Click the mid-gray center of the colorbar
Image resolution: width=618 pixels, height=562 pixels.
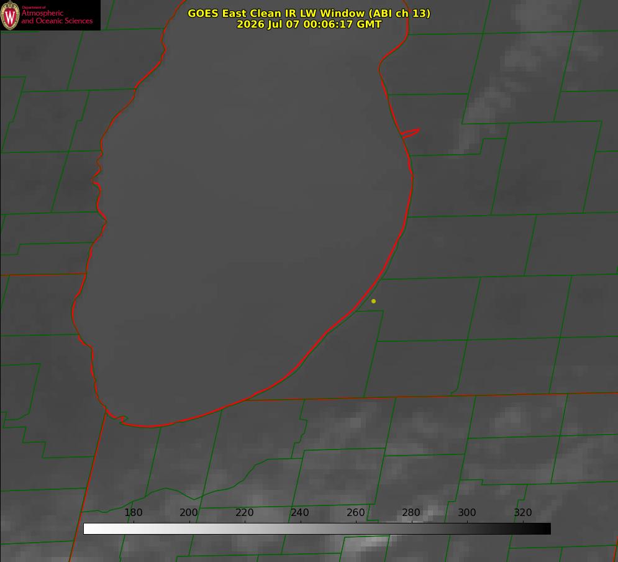point(317,528)
